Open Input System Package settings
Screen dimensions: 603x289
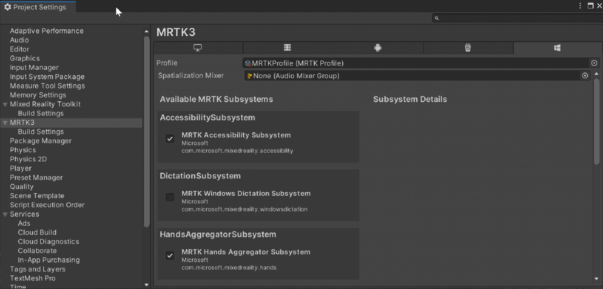pyautogui.click(x=47, y=77)
